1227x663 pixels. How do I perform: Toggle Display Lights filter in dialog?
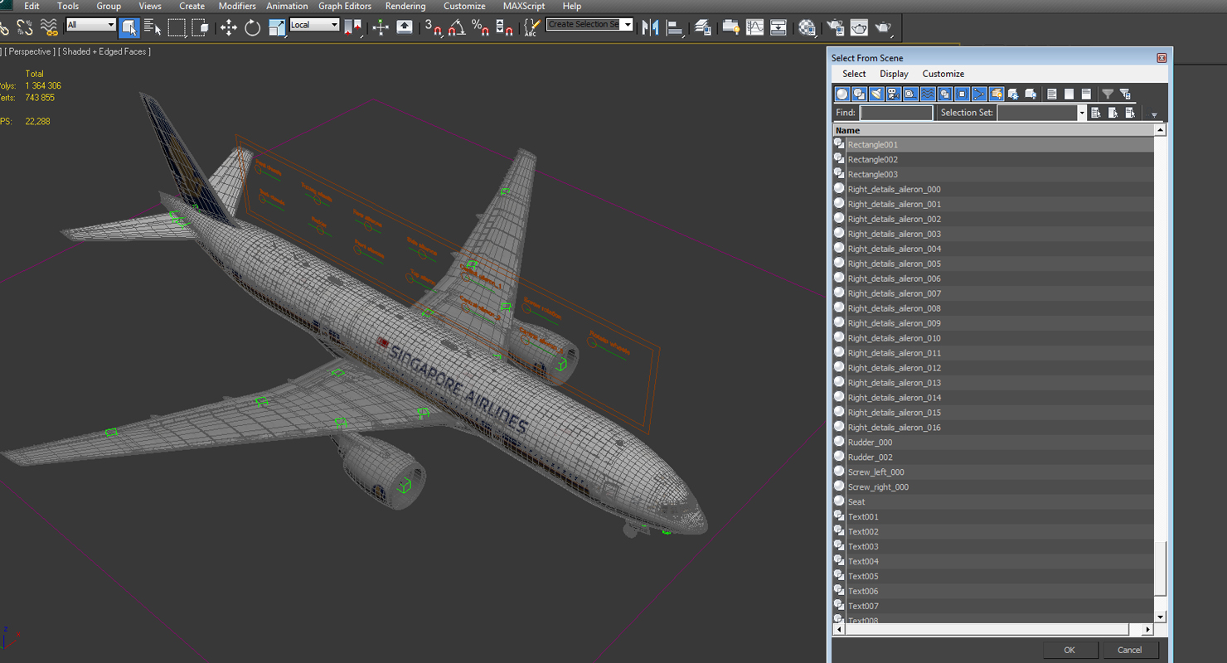pos(876,94)
